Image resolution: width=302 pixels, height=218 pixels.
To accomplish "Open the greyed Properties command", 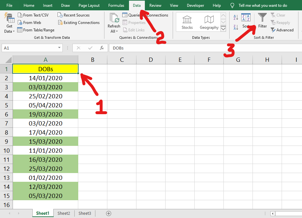I will pyautogui.click(x=134, y=23).
